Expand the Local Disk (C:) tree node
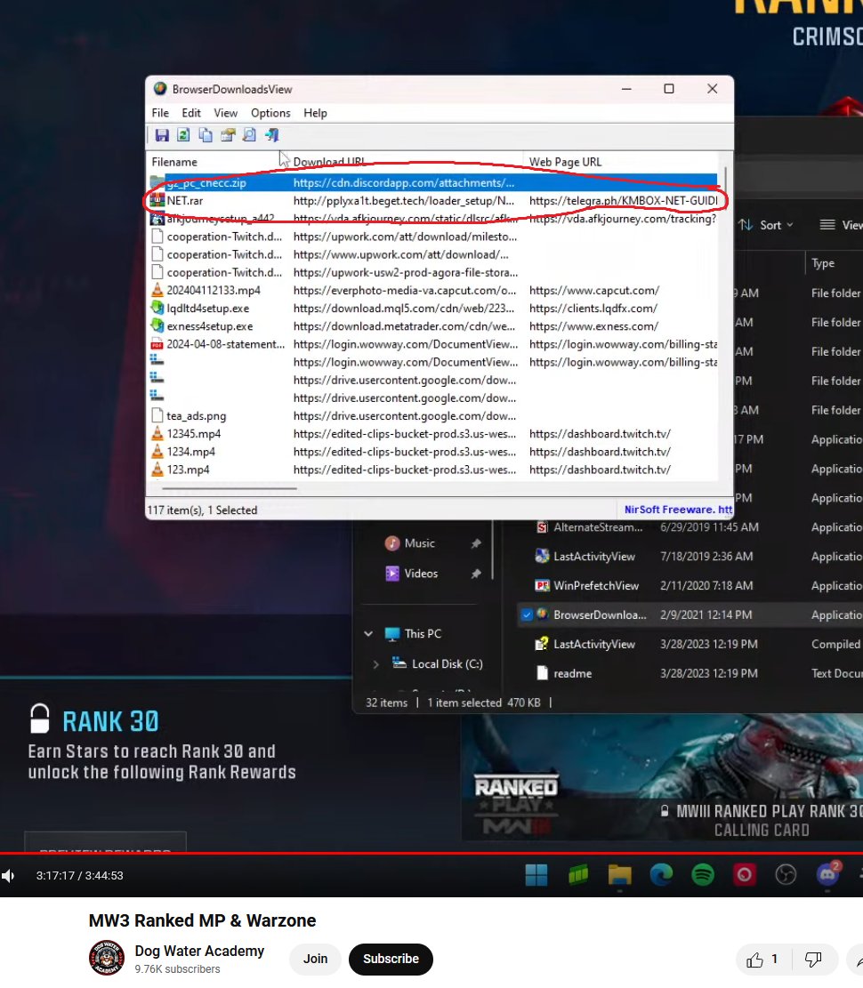The height and width of the screenshot is (988, 863). coord(376,664)
